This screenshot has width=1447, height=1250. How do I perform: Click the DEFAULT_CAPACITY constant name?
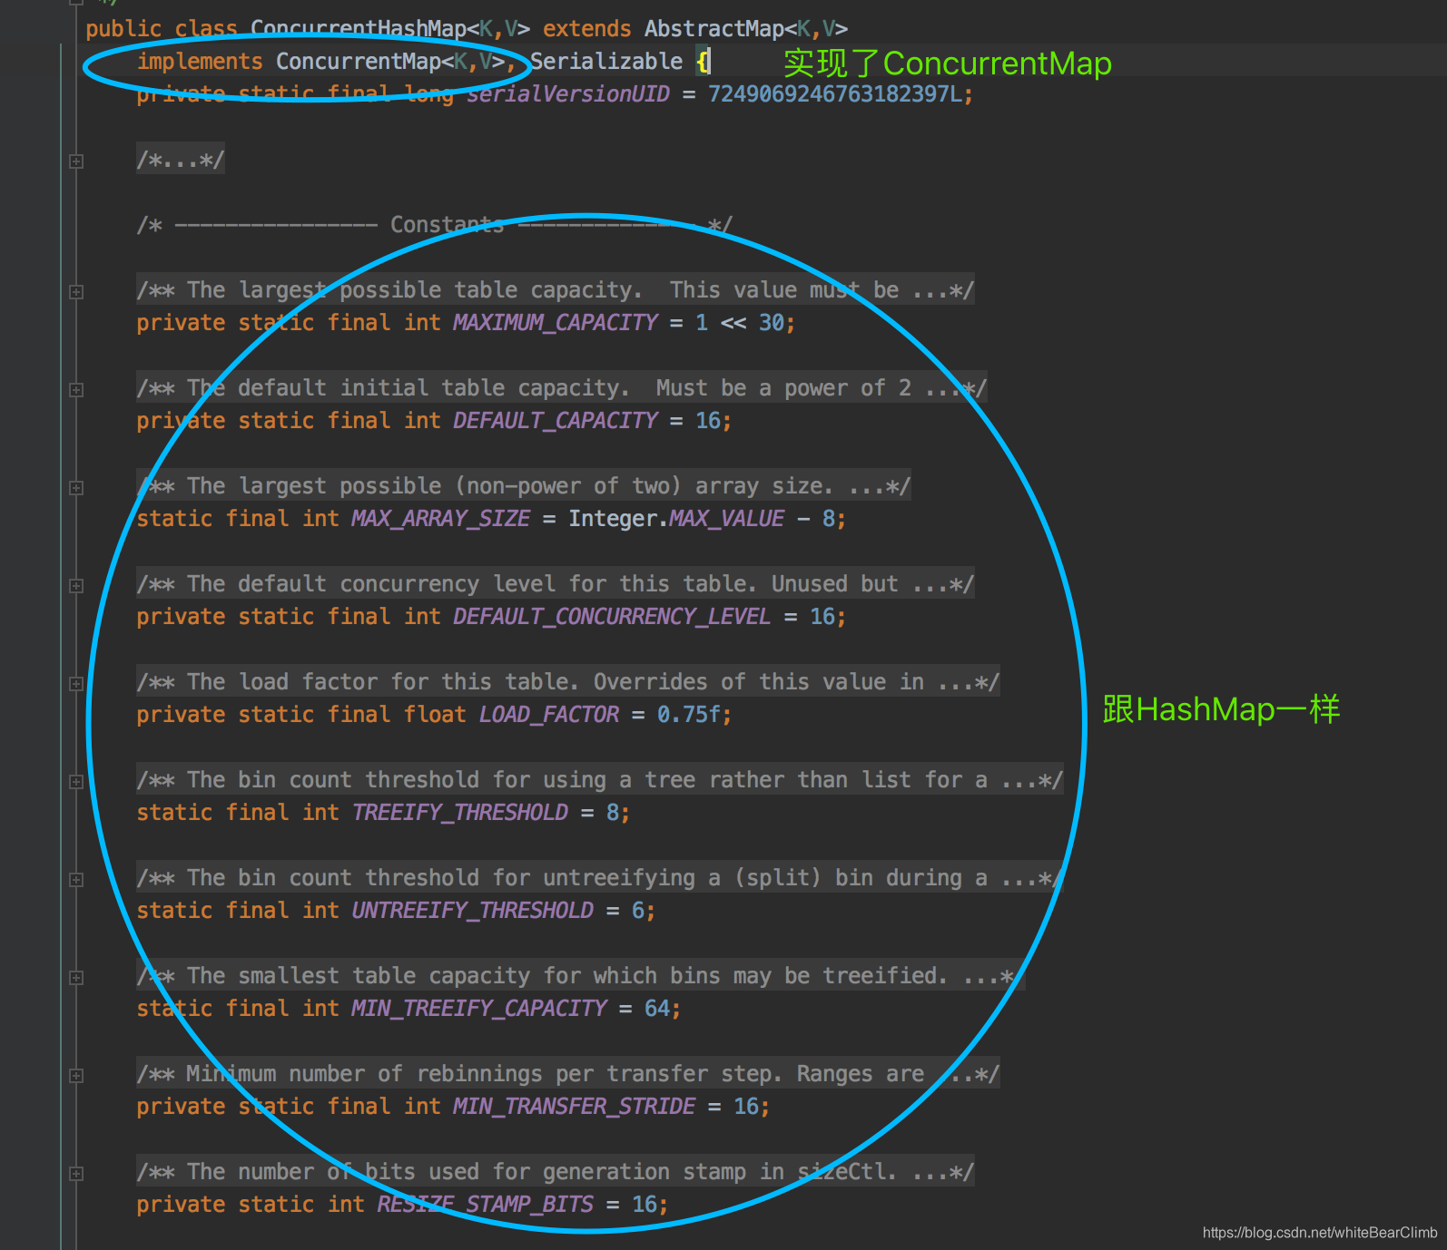pos(556,421)
